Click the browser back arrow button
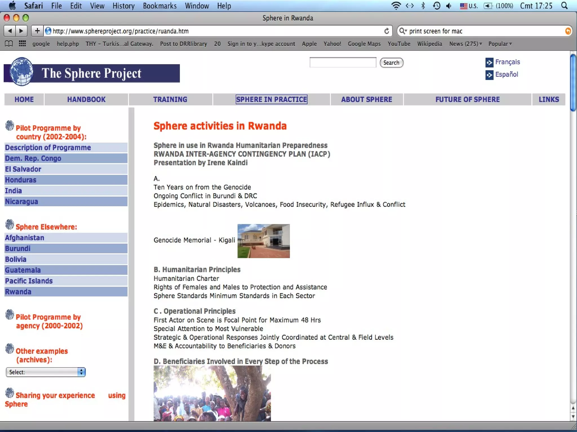 10,31
